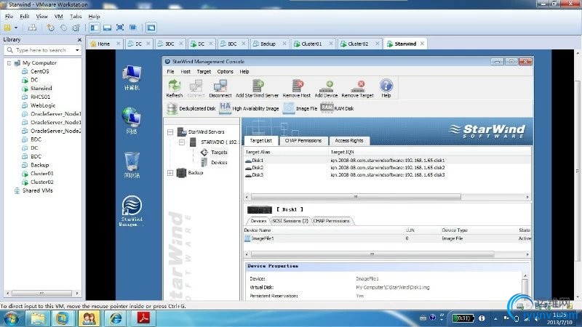Click the Refresh toolbar icon

coord(174,88)
